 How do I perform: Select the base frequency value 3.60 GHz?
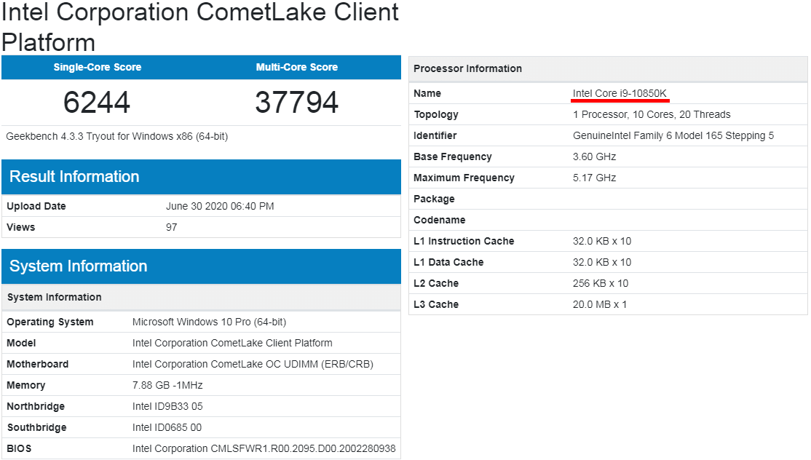click(594, 156)
